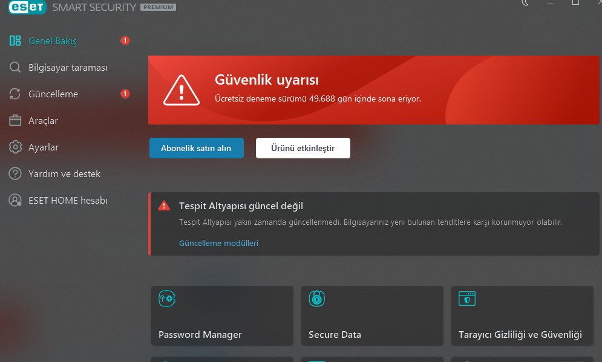Open the Araçlar section in sidebar
This screenshot has height=362, width=602.
pyautogui.click(x=43, y=121)
